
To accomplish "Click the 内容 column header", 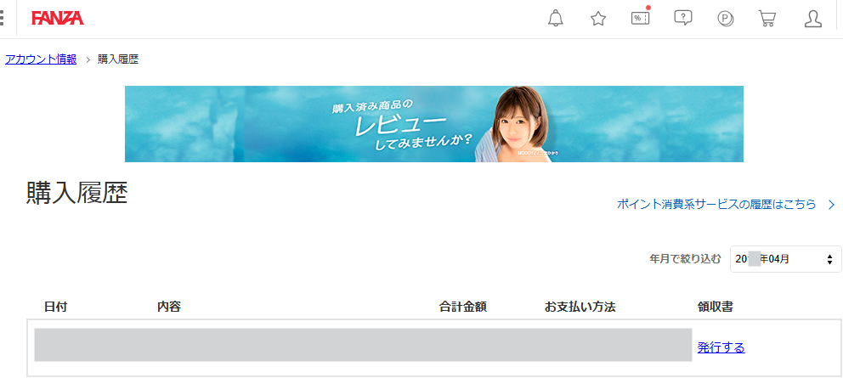I will [x=169, y=307].
